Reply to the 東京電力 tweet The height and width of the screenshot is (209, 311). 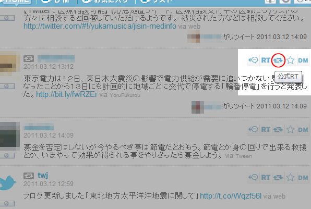(x=253, y=60)
